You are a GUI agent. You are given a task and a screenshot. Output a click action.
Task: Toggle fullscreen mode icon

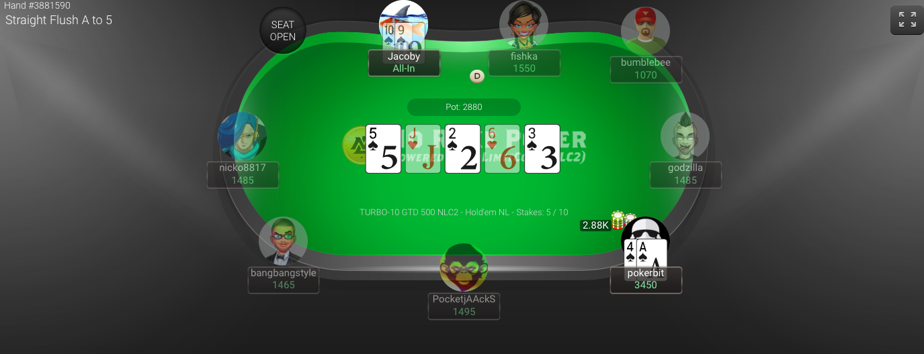907,19
